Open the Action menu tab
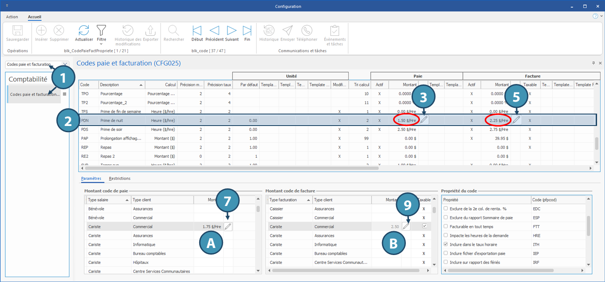Viewport: 605px width, 282px height. pos(12,17)
